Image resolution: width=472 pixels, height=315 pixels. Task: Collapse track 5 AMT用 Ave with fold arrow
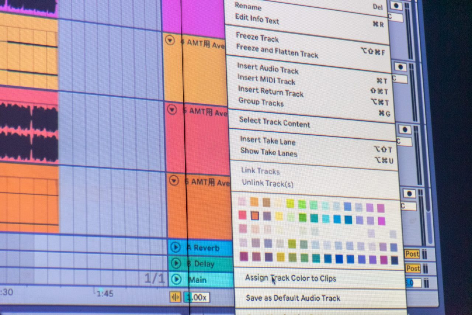pos(172,109)
